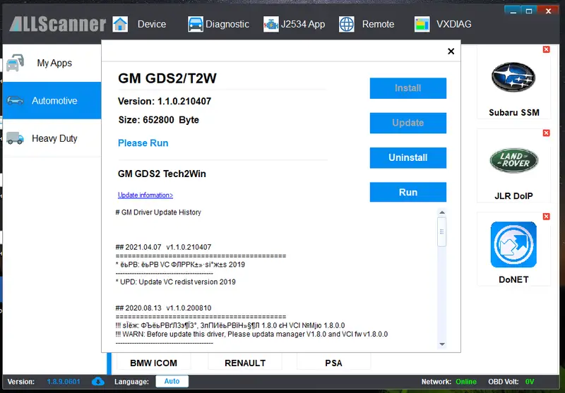
Task: Open the J2534 App tab
Action: (x=303, y=24)
